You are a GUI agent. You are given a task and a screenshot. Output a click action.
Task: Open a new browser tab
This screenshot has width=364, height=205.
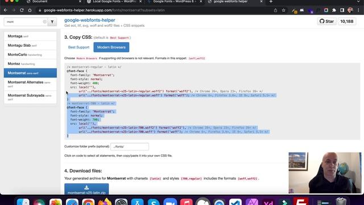point(271,2)
